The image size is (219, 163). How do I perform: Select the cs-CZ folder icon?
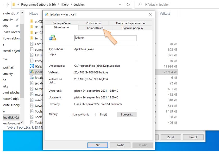pyautogui.click(x=32, y=21)
